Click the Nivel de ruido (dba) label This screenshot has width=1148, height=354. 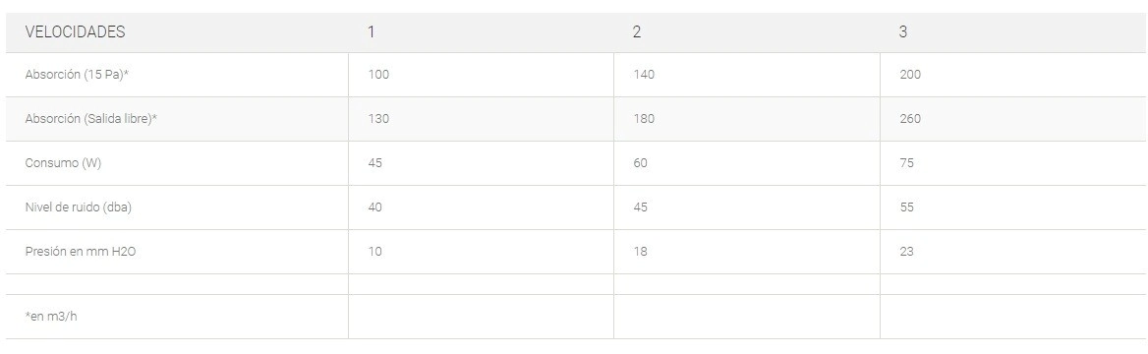coord(79,207)
